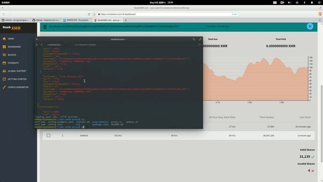The width and height of the screenshot is (323, 182).
Task: Open the Getting Started page
Action: [x=15, y=79]
